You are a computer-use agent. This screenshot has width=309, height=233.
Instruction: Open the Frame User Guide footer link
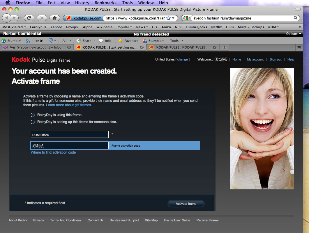pyautogui.click(x=177, y=220)
